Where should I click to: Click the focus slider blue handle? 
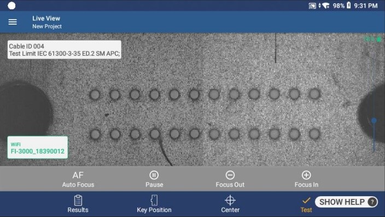374,121
